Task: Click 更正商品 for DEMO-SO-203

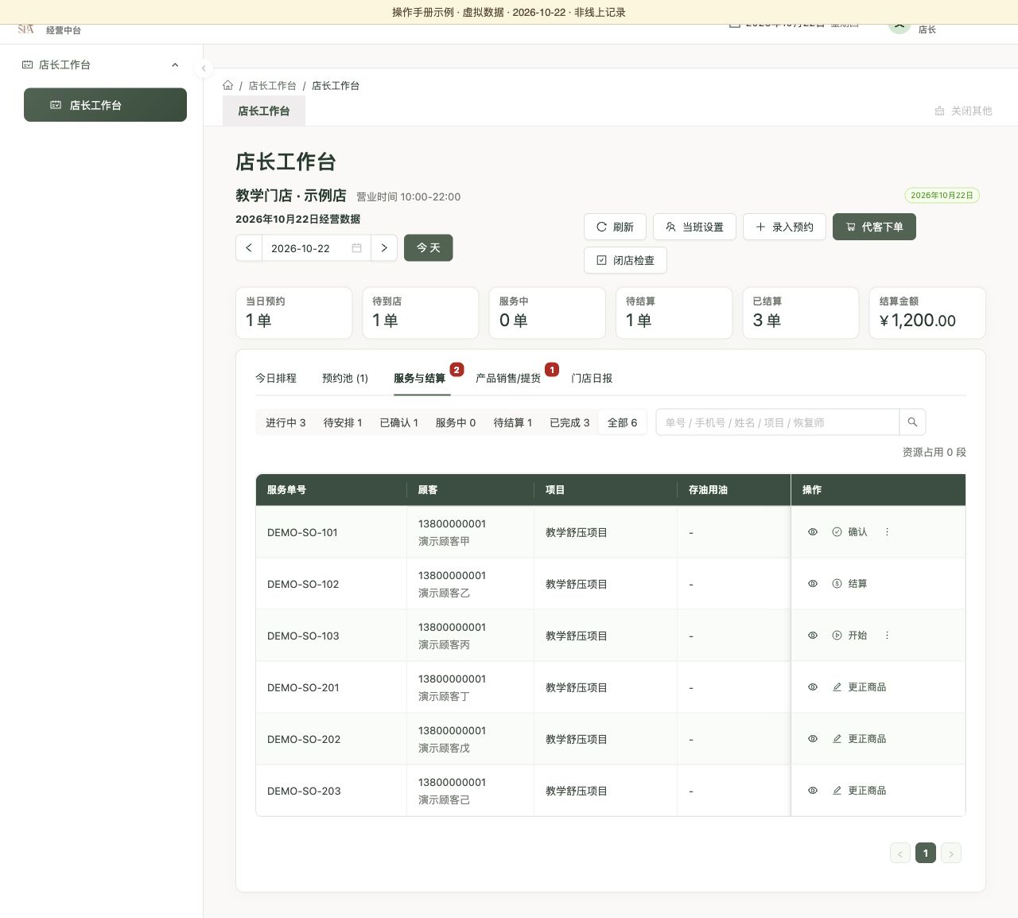Action: (859, 791)
